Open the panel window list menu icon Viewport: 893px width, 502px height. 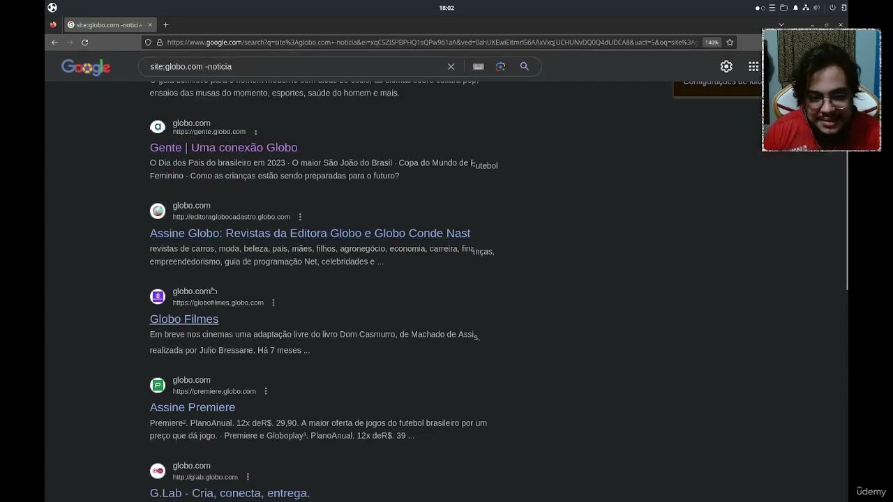(x=772, y=8)
